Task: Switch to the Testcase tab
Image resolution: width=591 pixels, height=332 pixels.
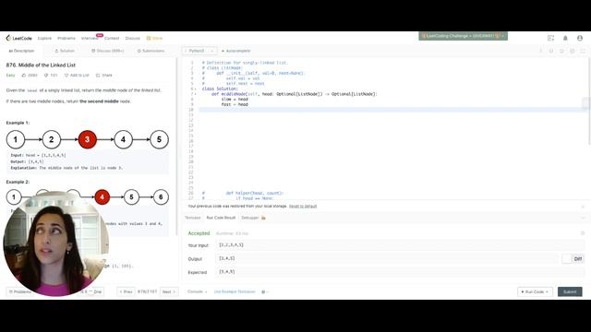Action: coord(193,218)
